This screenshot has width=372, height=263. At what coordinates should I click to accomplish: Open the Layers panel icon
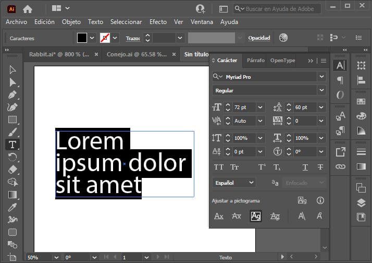[361, 202]
